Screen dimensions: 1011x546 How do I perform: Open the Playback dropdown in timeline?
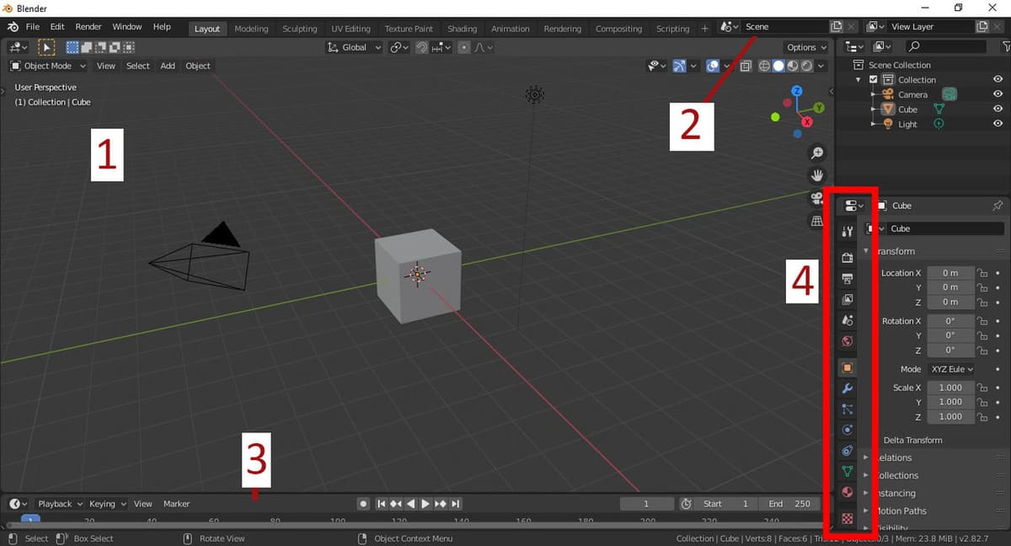(x=60, y=504)
